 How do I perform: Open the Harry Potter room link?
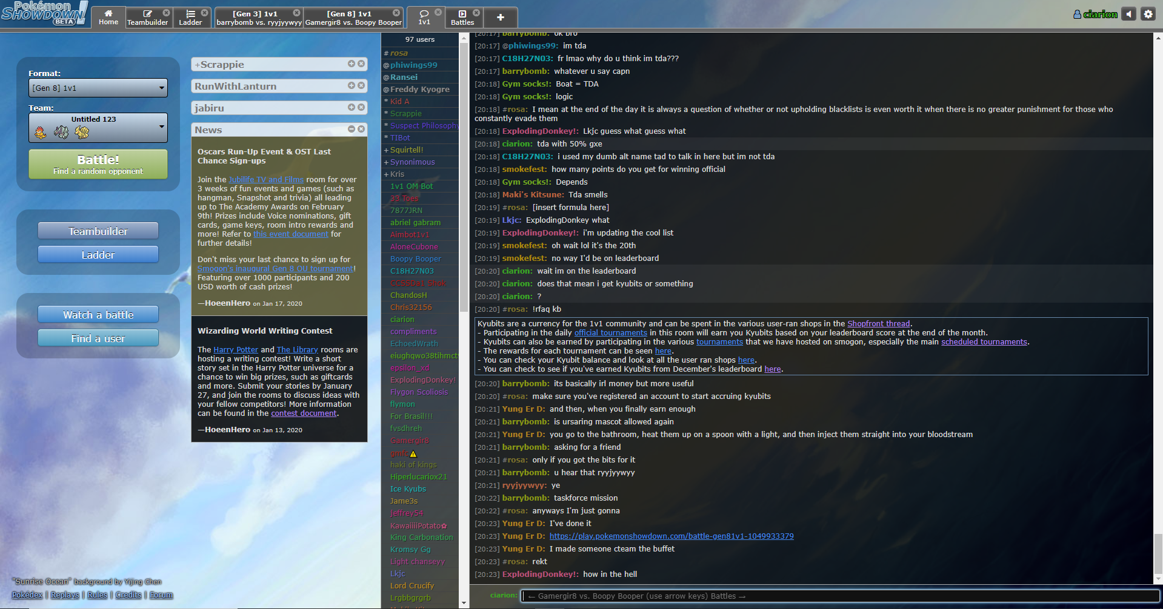(236, 350)
